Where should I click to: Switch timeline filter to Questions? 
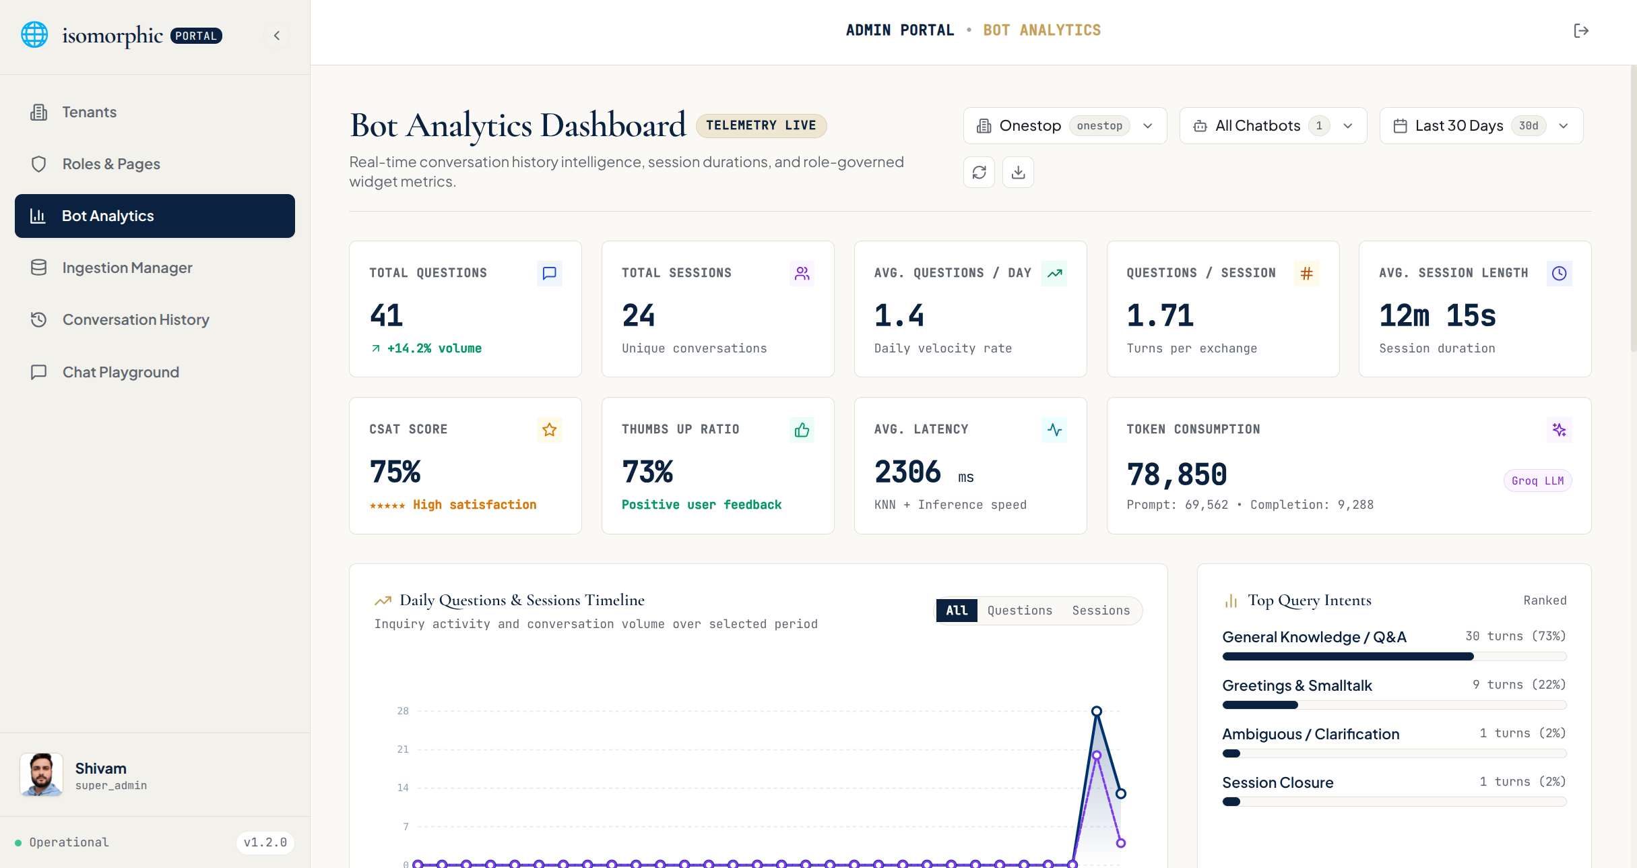point(1020,611)
